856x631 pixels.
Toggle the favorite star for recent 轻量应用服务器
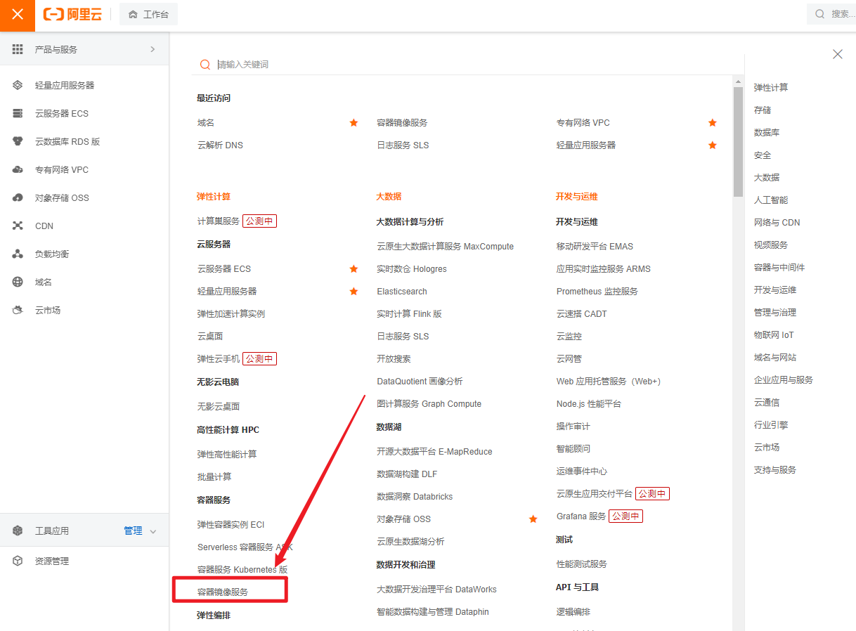click(x=712, y=145)
